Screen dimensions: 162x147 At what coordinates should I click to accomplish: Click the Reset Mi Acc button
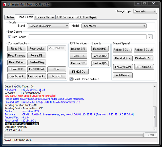[123, 58]
